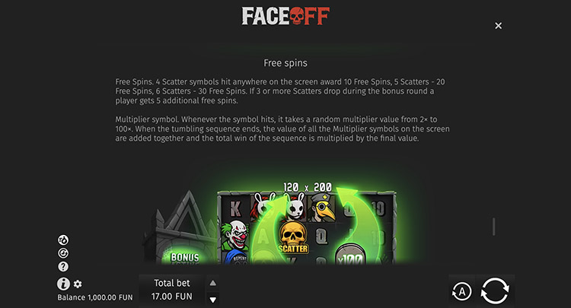Open the game history clock icon
Viewport: 571px width, 308px height.
[63, 253]
